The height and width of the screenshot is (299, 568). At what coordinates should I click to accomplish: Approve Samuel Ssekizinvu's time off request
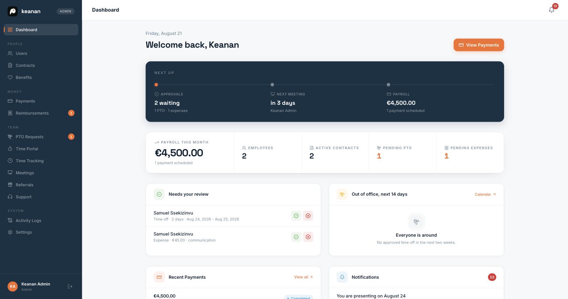(296, 216)
